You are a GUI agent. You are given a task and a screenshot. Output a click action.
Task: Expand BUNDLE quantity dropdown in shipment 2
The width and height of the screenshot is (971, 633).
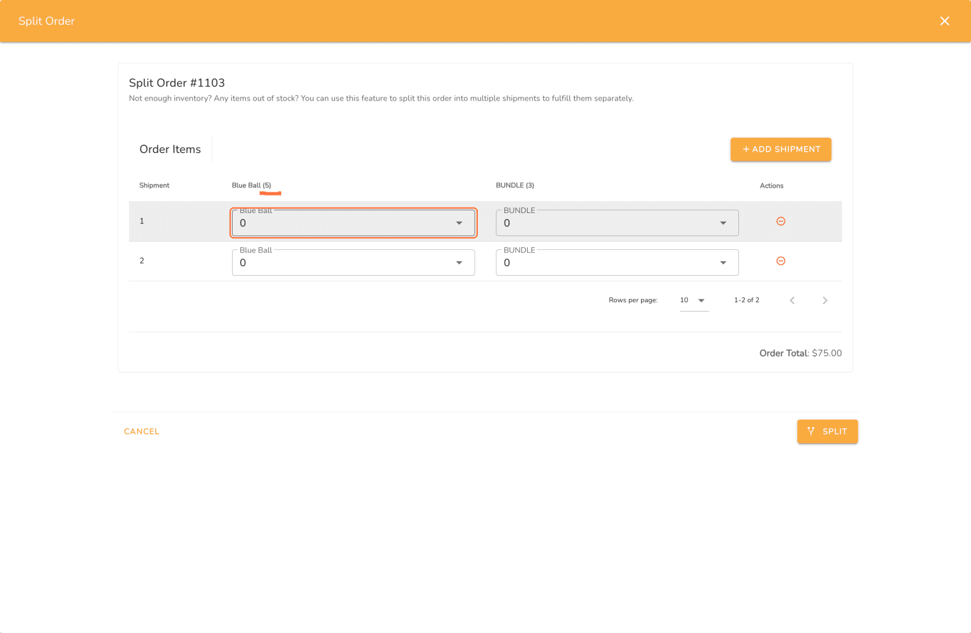point(616,263)
